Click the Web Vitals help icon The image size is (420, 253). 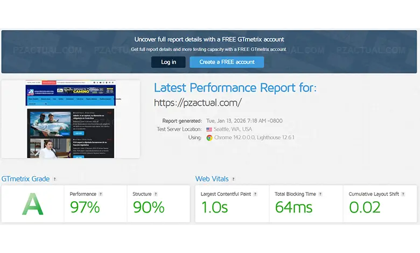pyautogui.click(x=233, y=179)
